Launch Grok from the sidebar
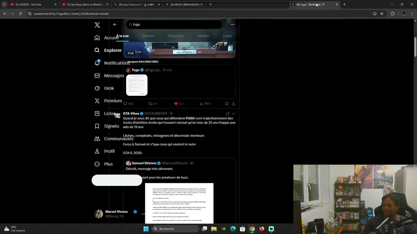Screen dimensions: 417x234 click(x=104, y=88)
